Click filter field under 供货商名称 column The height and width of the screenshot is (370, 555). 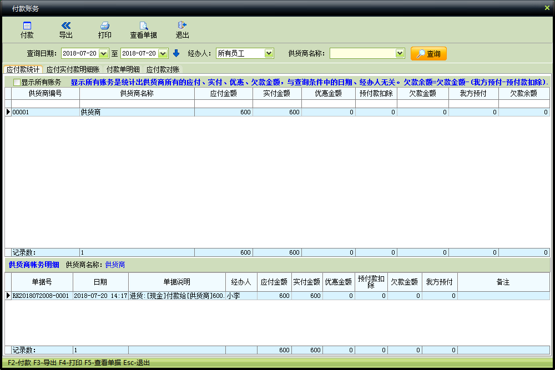(x=137, y=104)
